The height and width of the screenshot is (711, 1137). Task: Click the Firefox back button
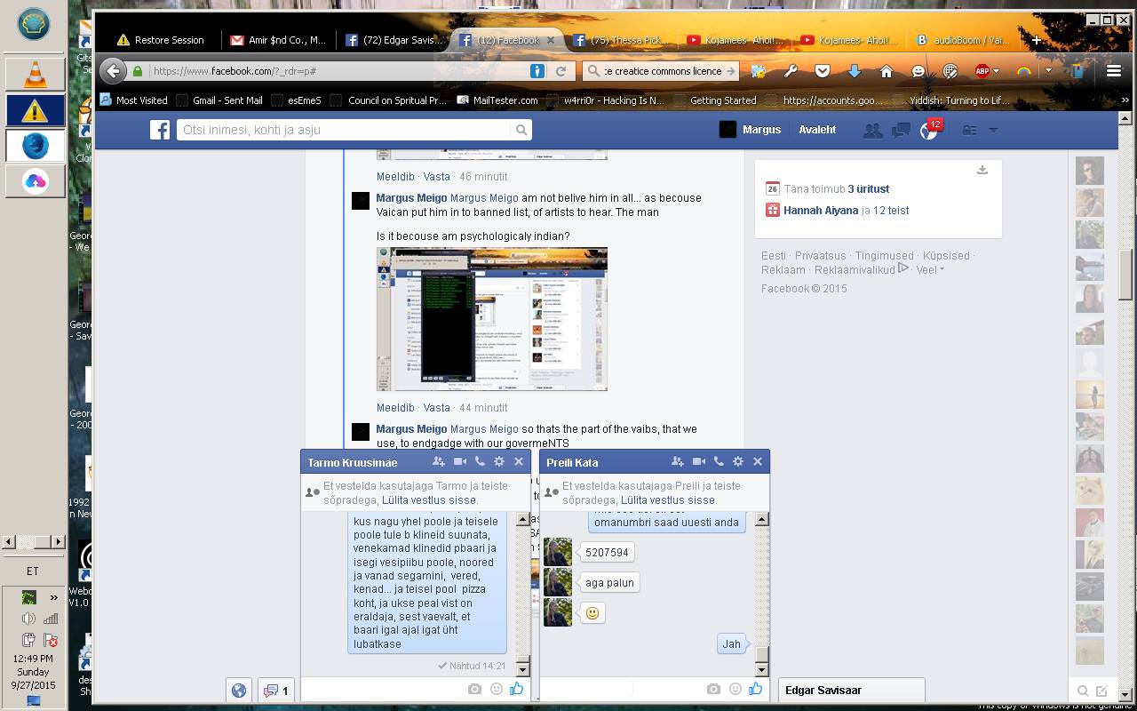click(113, 71)
